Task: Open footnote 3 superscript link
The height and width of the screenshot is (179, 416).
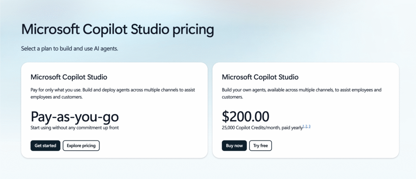Action: pos(310,127)
